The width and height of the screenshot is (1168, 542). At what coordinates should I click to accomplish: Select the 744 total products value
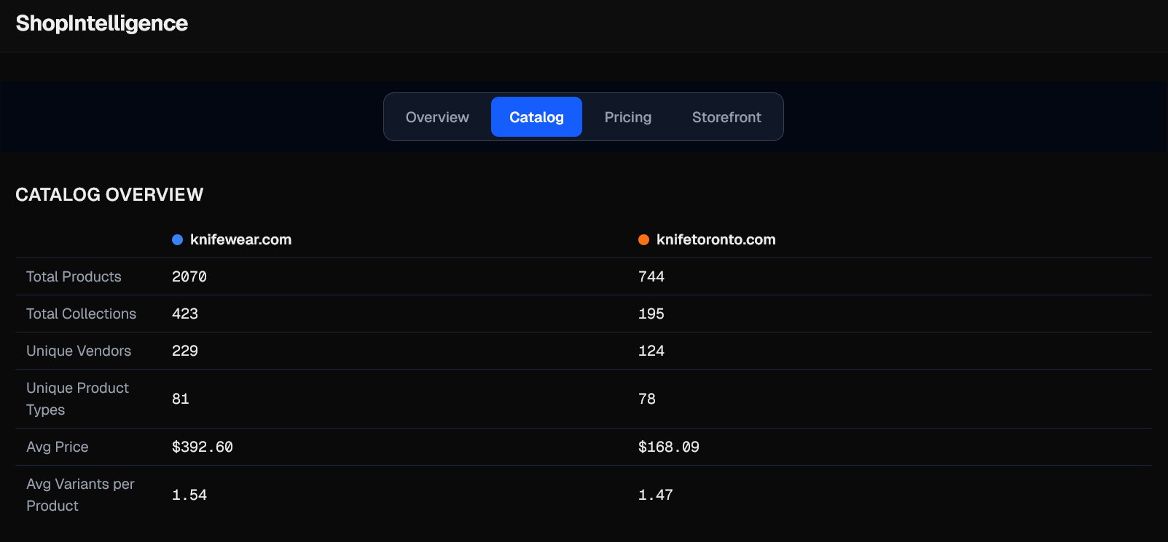pos(651,276)
